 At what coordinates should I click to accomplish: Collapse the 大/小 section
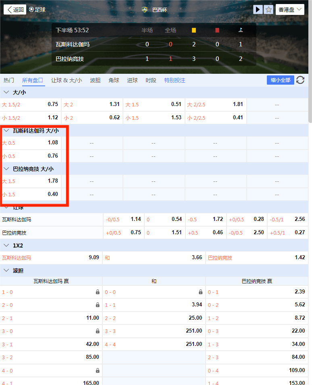6,92
